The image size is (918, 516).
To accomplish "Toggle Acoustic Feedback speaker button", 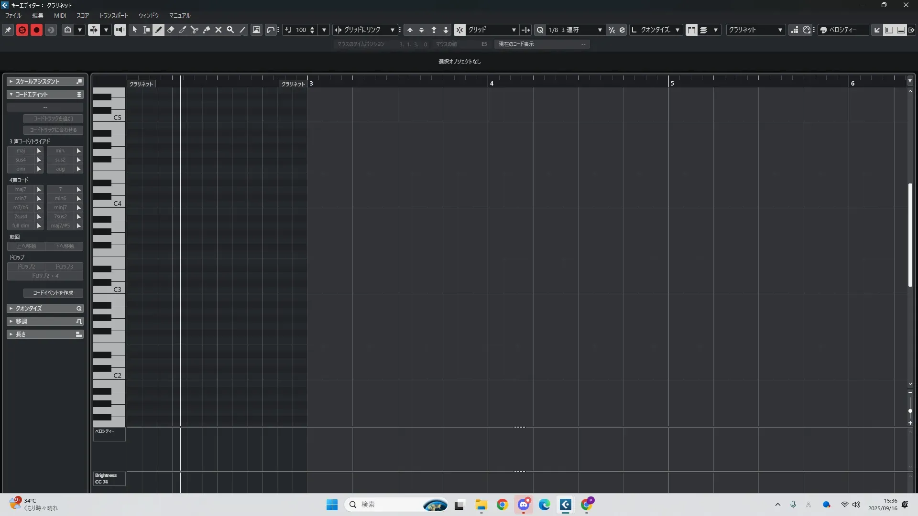I will coord(120,30).
